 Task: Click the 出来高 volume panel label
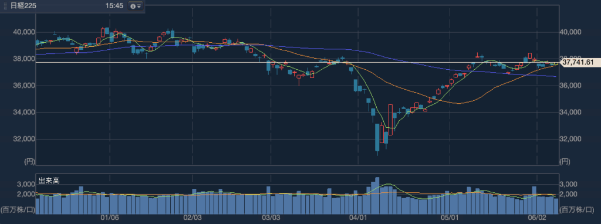pos(49,181)
